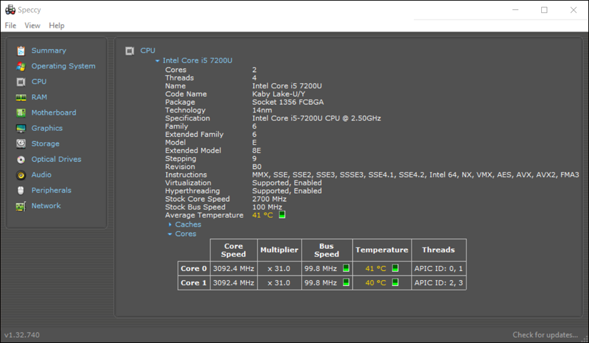Click the 2700 MHz stock core speed value
The height and width of the screenshot is (343, 589).
click(x=270, y=199)
